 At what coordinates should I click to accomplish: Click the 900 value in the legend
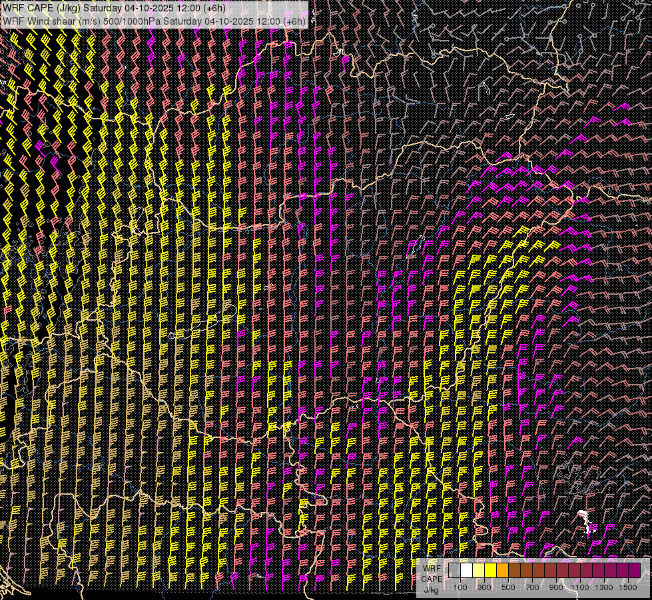tap(556, 587)
